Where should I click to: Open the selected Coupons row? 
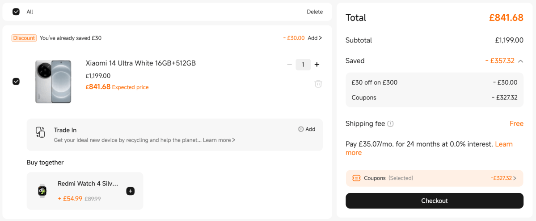pos(434,178)
